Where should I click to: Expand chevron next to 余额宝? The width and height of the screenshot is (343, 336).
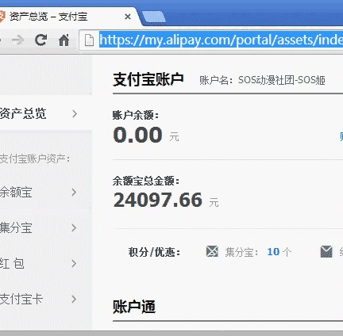(75, 192)
